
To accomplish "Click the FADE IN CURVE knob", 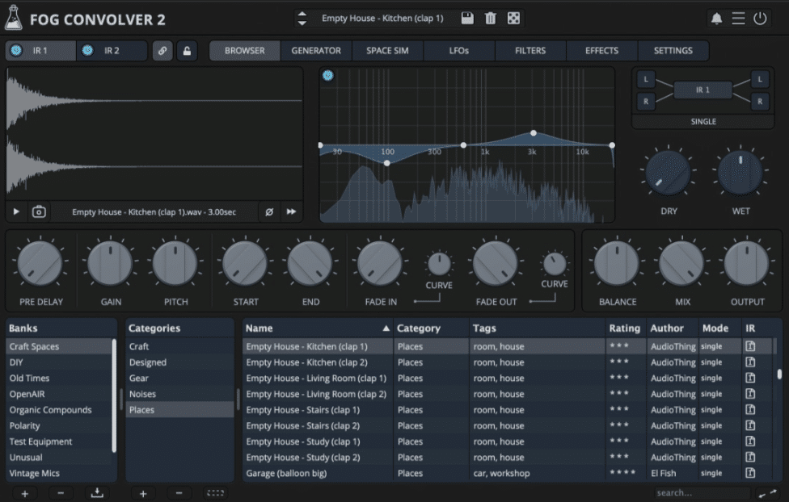I will [x=439, y=264].
